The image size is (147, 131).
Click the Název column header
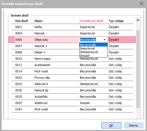39,21
